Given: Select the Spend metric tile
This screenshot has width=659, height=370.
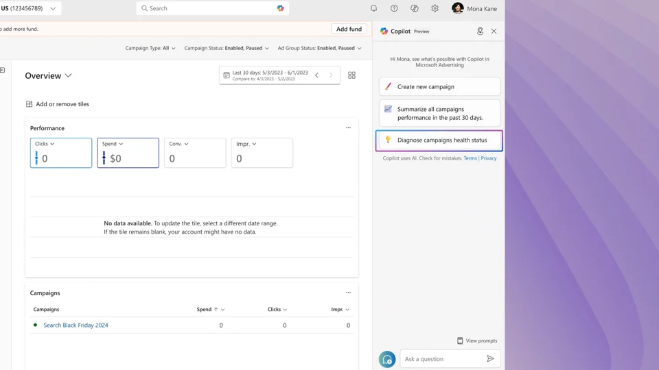Looking at the screenshot, I should coord(128,153).
